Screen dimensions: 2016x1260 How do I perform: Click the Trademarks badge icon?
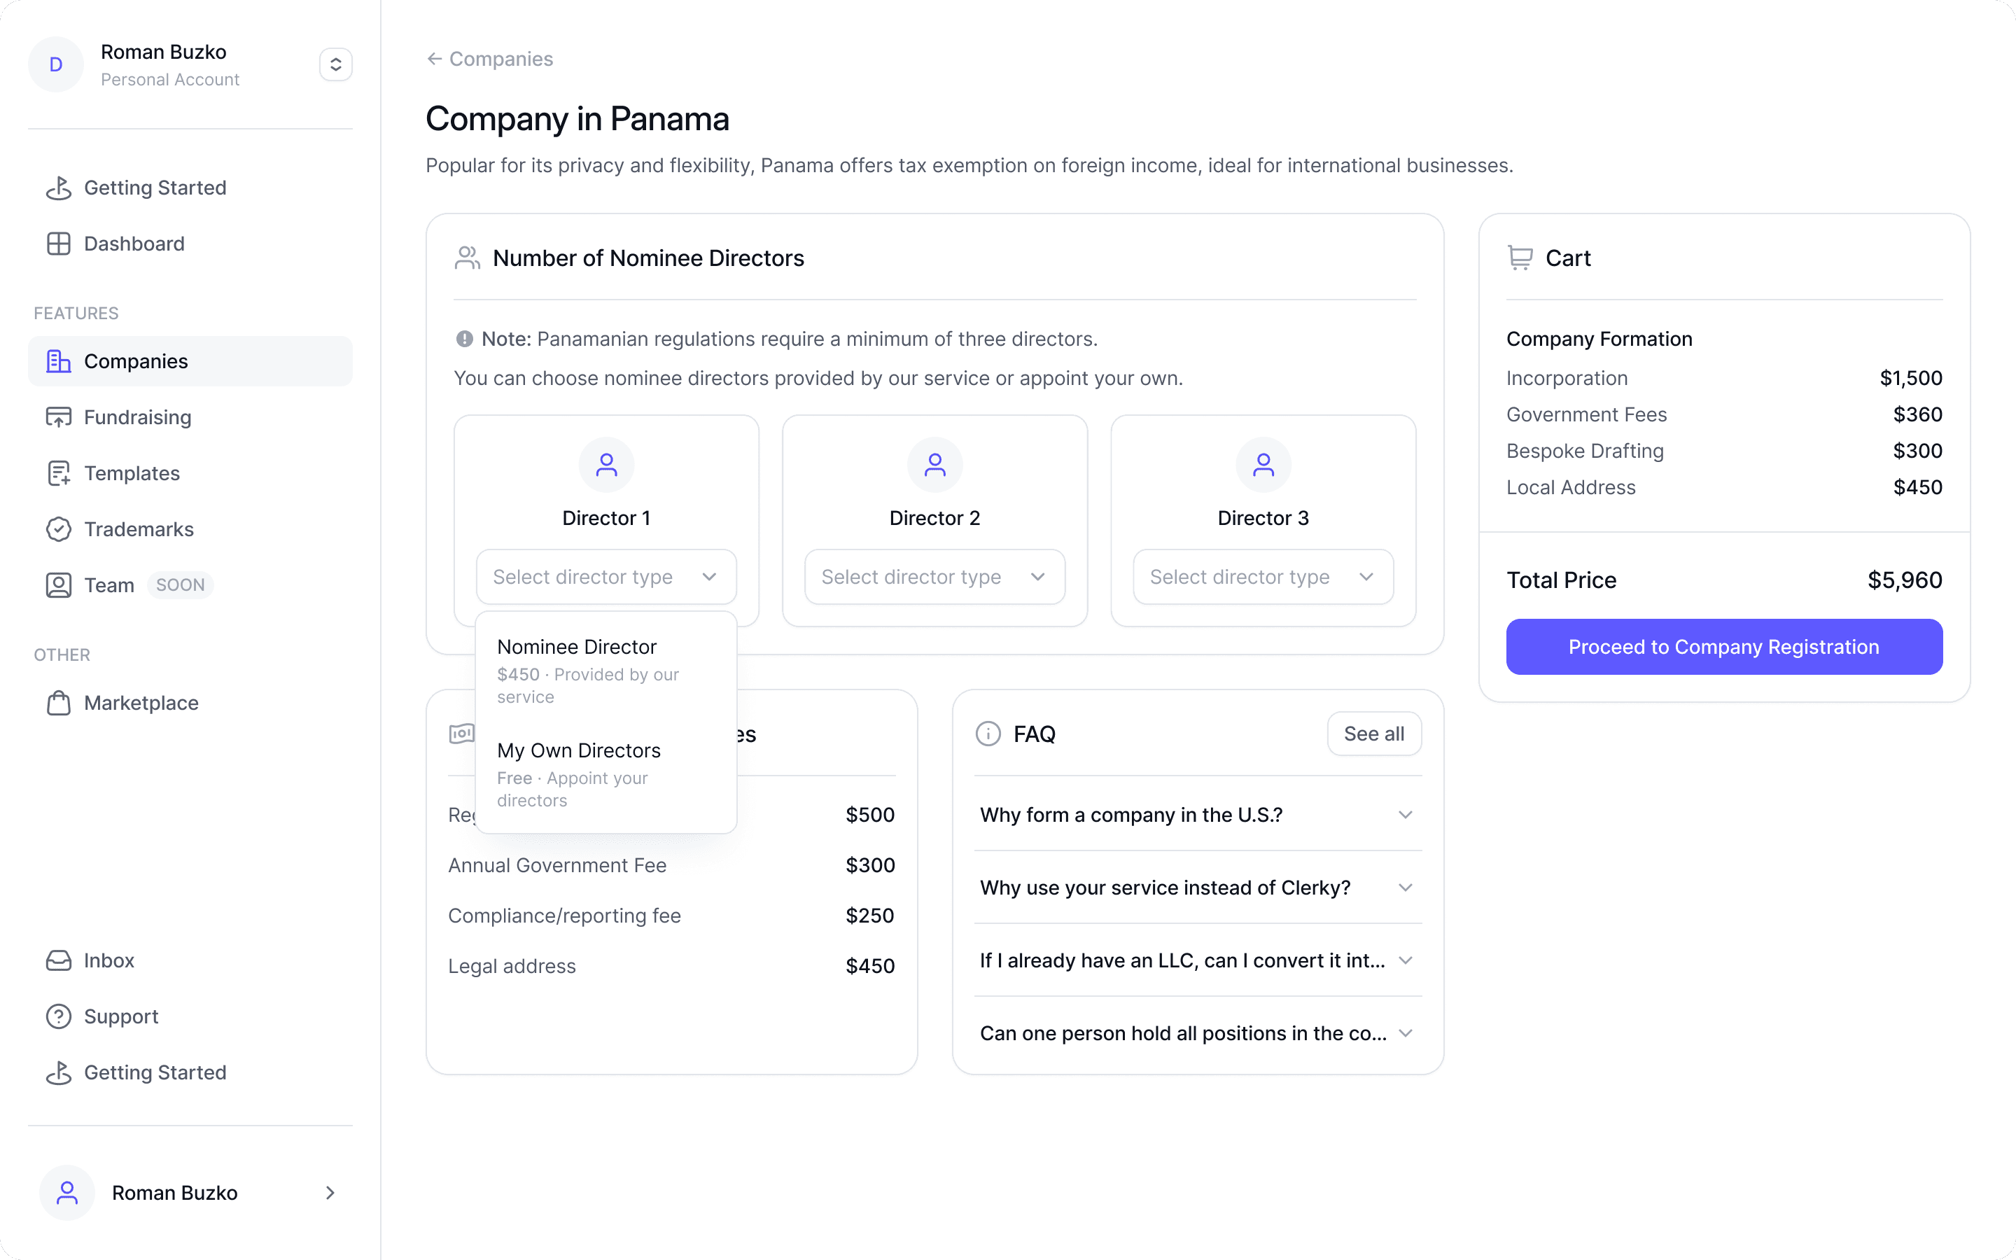(x=58, y=529)
